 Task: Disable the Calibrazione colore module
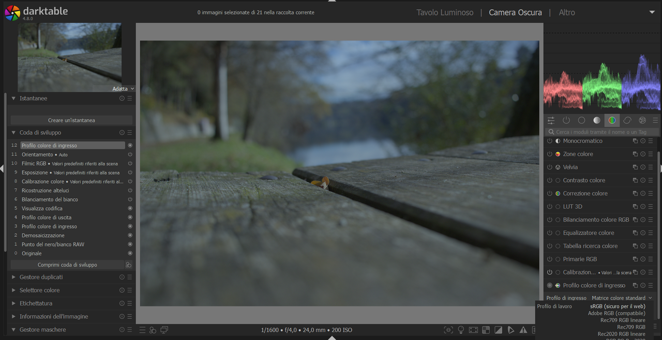tap(550, 272)
